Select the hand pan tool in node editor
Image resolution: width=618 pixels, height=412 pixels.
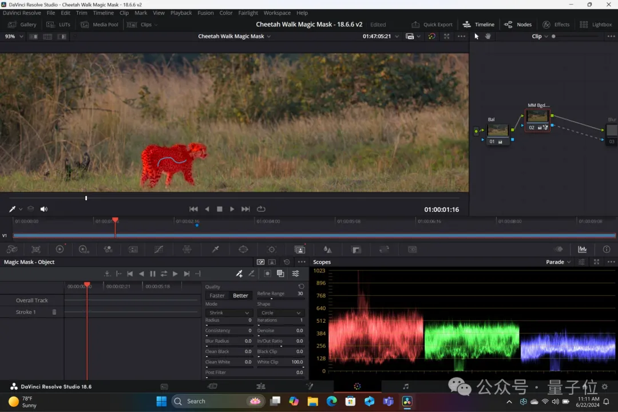click(x=488, y=36)
